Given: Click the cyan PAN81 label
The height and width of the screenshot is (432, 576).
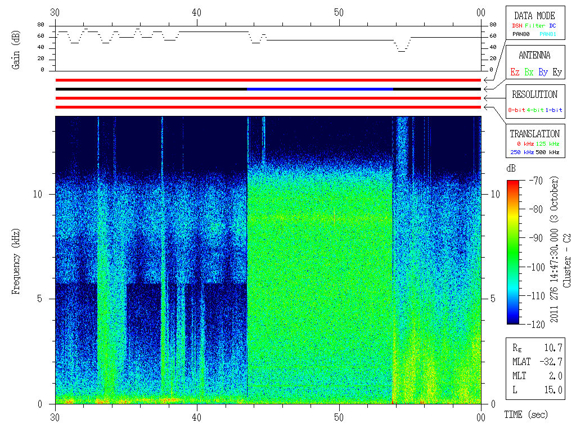Looking at the screenshot, I should [x=548, y=34].
